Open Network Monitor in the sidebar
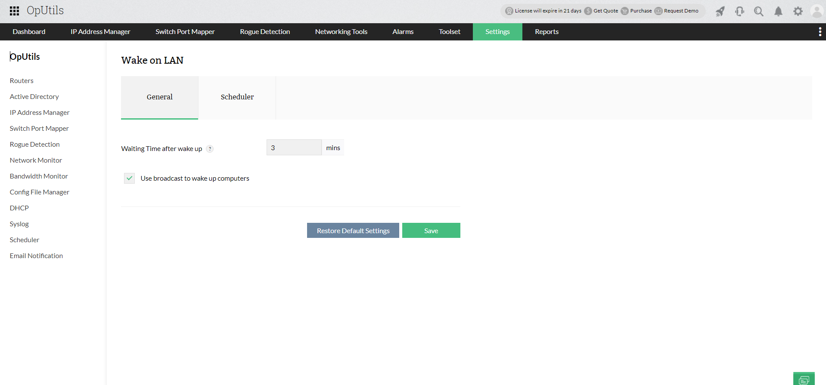The image size is (826, 385). pos(36,160)
